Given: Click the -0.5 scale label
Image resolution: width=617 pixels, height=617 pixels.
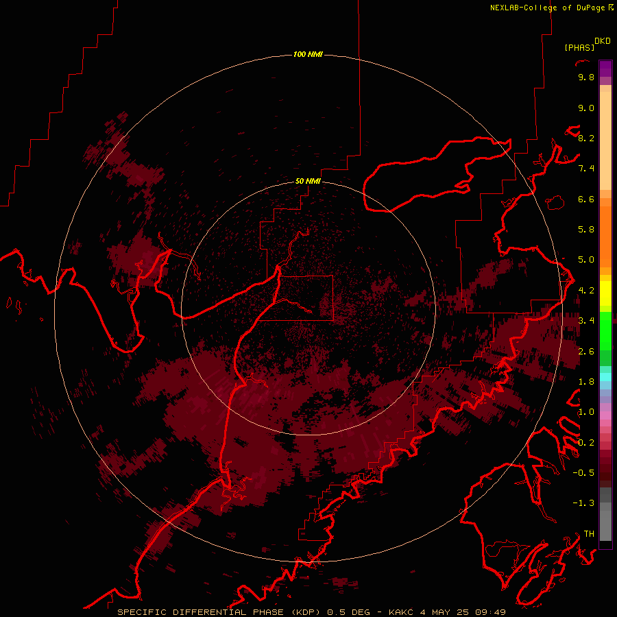Looking at the screenshot, I should click(x=583, y=472).
